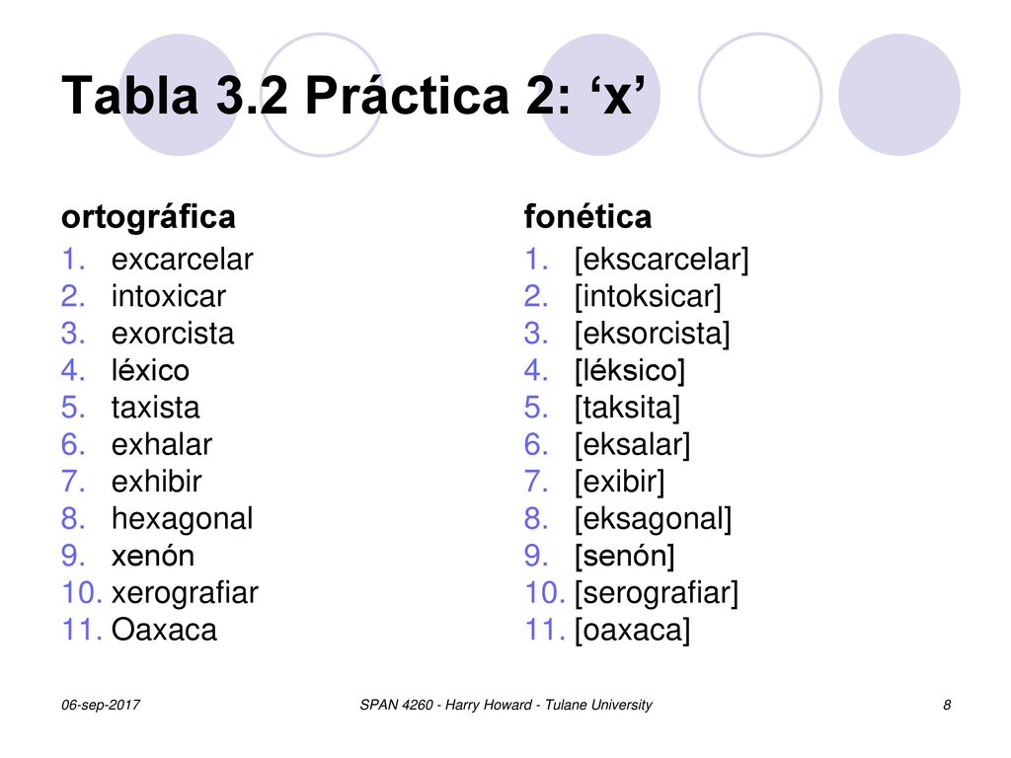Click the word 'léxico'
Screen dimensions: 1011x758
point(151,371)
